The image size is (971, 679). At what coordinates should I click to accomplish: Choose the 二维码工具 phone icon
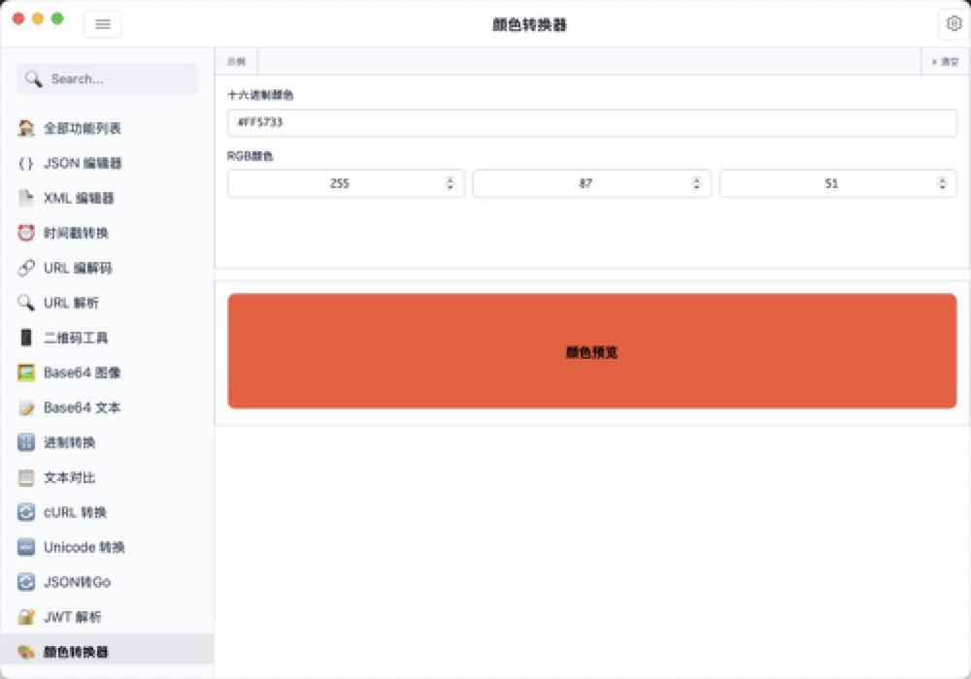click(26, 338)
